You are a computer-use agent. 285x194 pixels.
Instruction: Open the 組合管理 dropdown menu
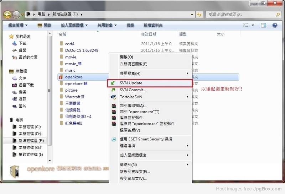[19, 26]
